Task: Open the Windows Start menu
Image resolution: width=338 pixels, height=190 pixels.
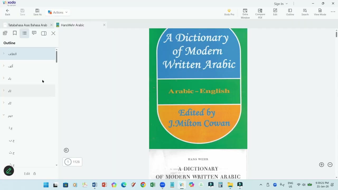Action: point(46,185)
